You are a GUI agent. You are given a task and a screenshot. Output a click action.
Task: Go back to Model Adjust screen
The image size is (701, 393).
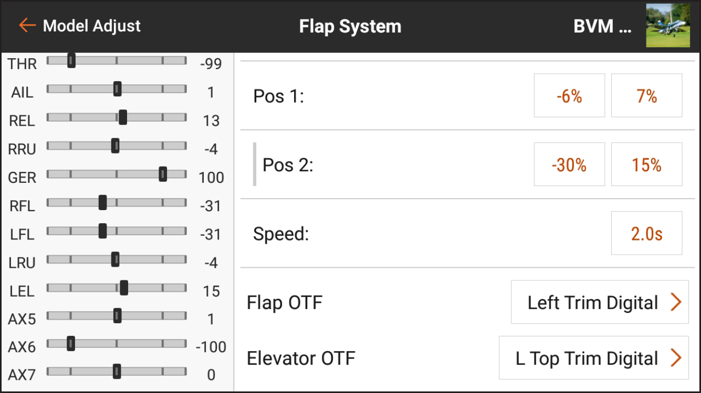[26, 25]
